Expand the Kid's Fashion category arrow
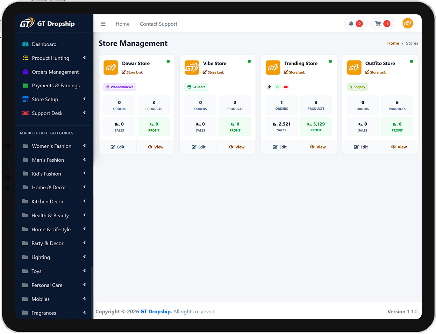This screenshot has width=436, height=334. [x=85, y=173]
